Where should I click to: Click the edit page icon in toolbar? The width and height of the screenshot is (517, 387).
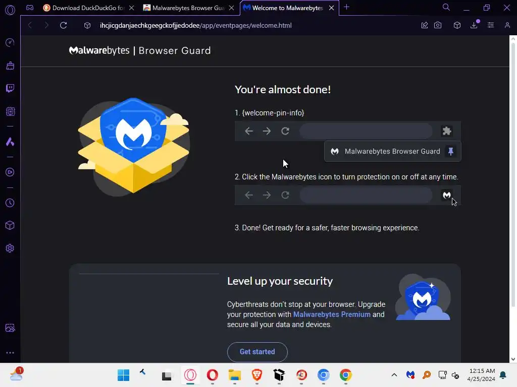tap(424, 25)
